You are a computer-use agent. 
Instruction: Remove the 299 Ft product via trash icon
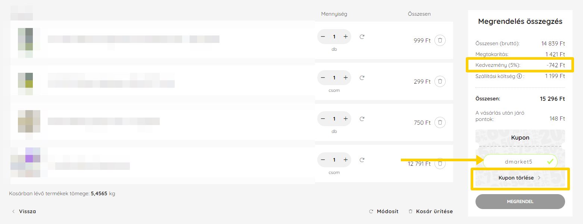click(440, 81)
